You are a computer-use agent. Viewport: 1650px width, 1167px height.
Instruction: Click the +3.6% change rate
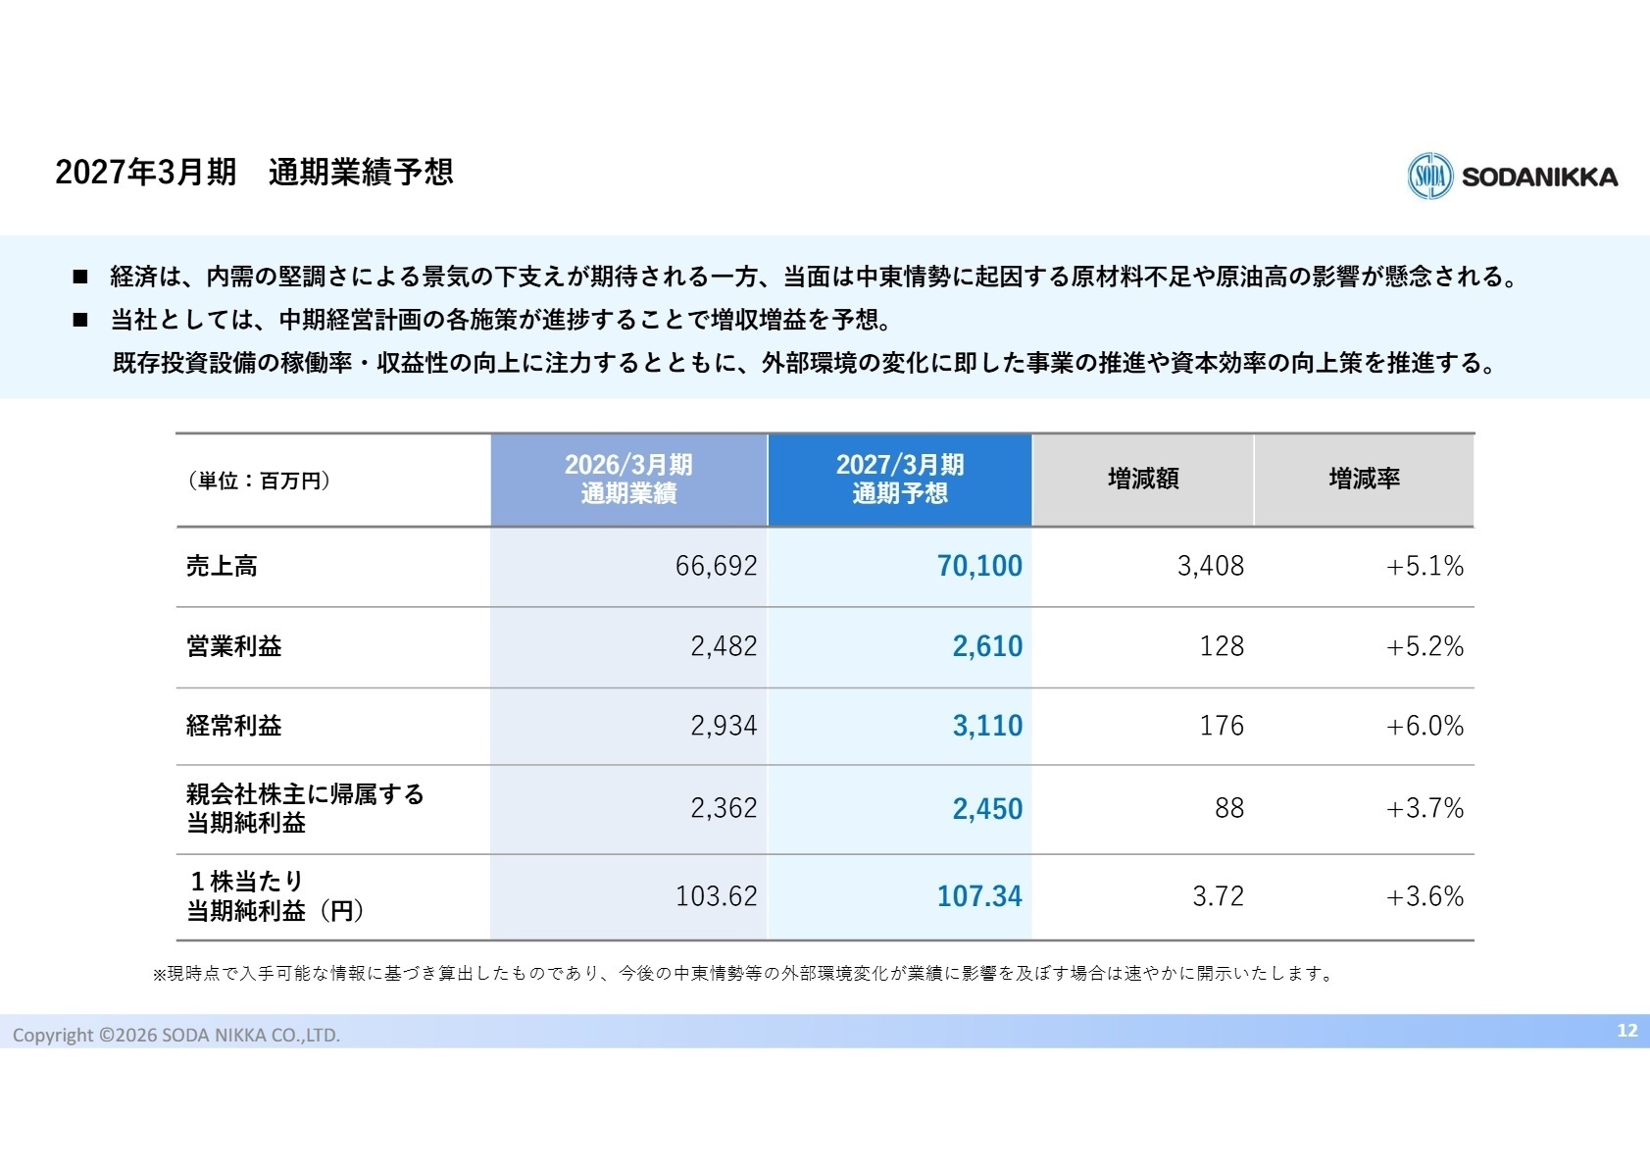(x=1425, y=896)
